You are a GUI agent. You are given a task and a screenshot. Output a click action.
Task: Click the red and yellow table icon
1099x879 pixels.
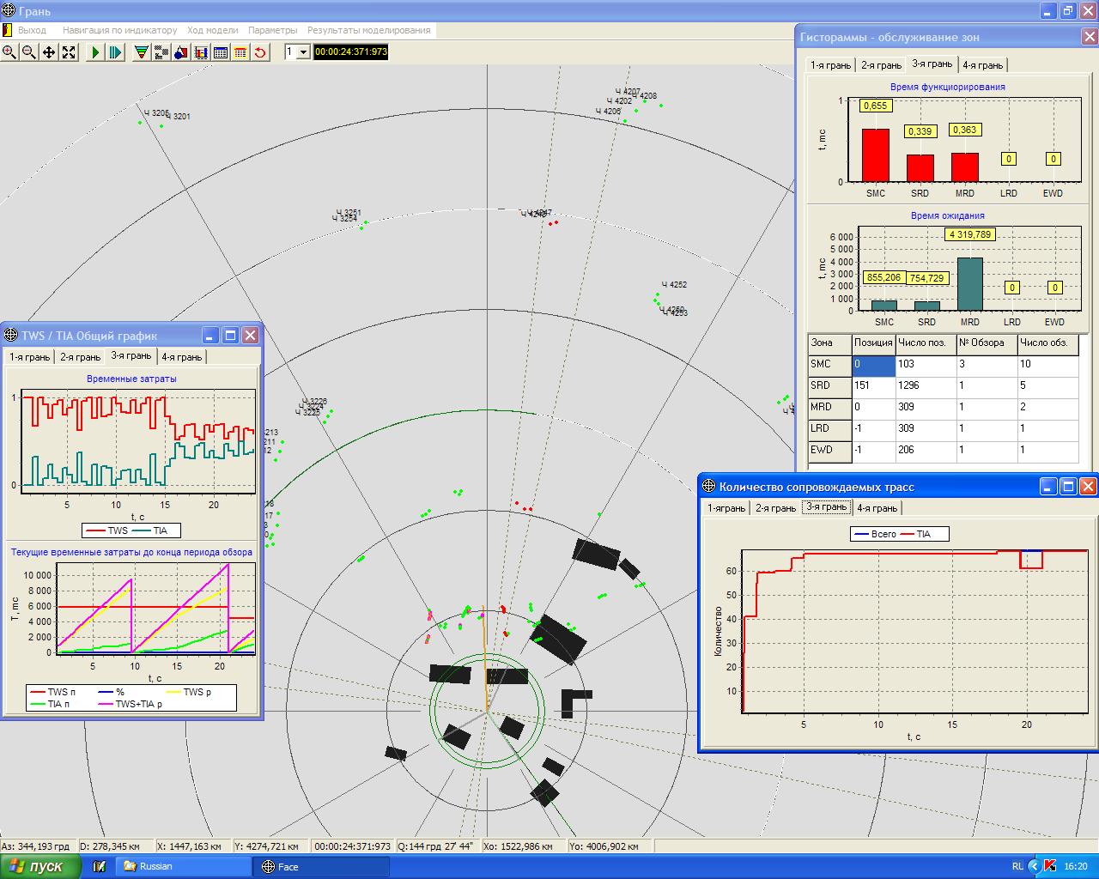pos(240,52)
